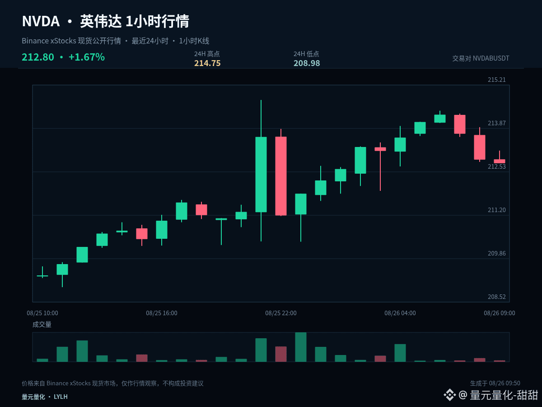Click the "成交量" volume label
542x407 pixels.
click(x=42, y=325)
